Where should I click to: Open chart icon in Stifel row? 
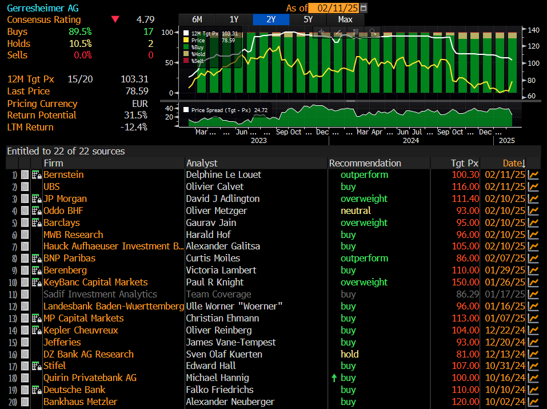(x=533, y=366)
